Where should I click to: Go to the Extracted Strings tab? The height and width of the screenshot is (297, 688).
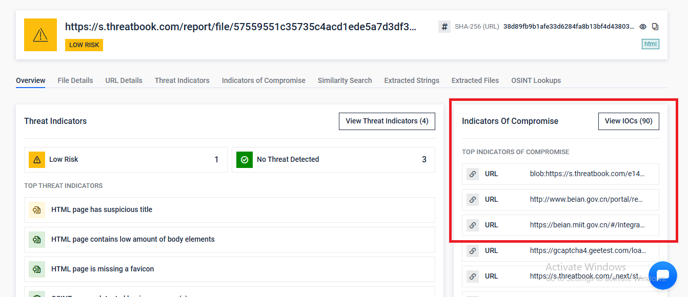coord(412,80)
